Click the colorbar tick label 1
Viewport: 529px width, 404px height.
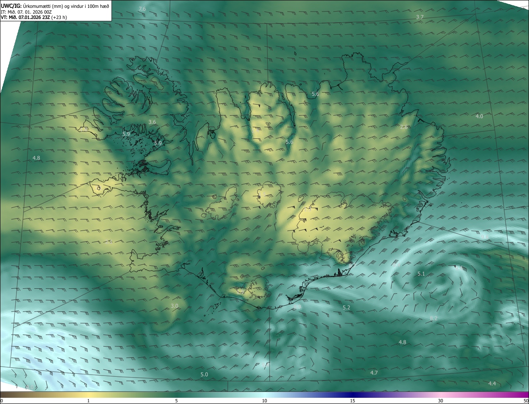pos(88,401)
